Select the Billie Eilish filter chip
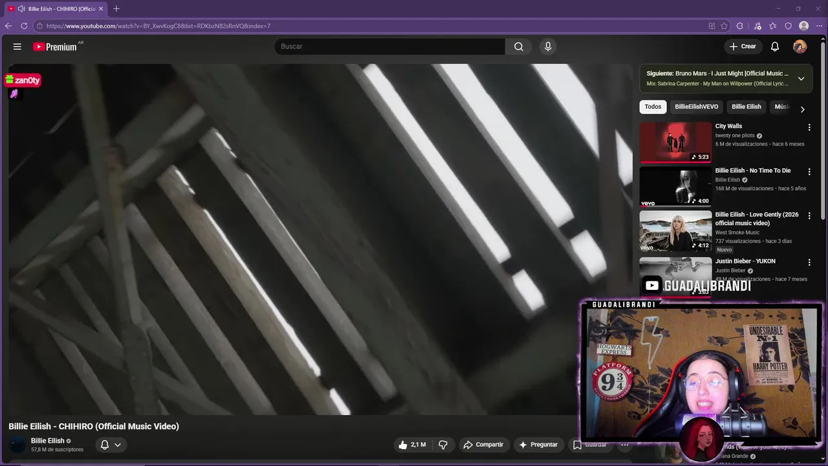This screenshot has width=828, height=466. [x=746, y=107]
